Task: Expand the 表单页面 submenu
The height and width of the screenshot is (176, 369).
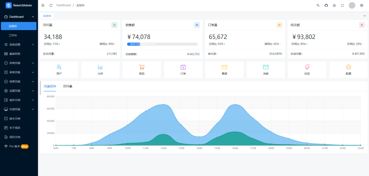Action: [33, 72]
